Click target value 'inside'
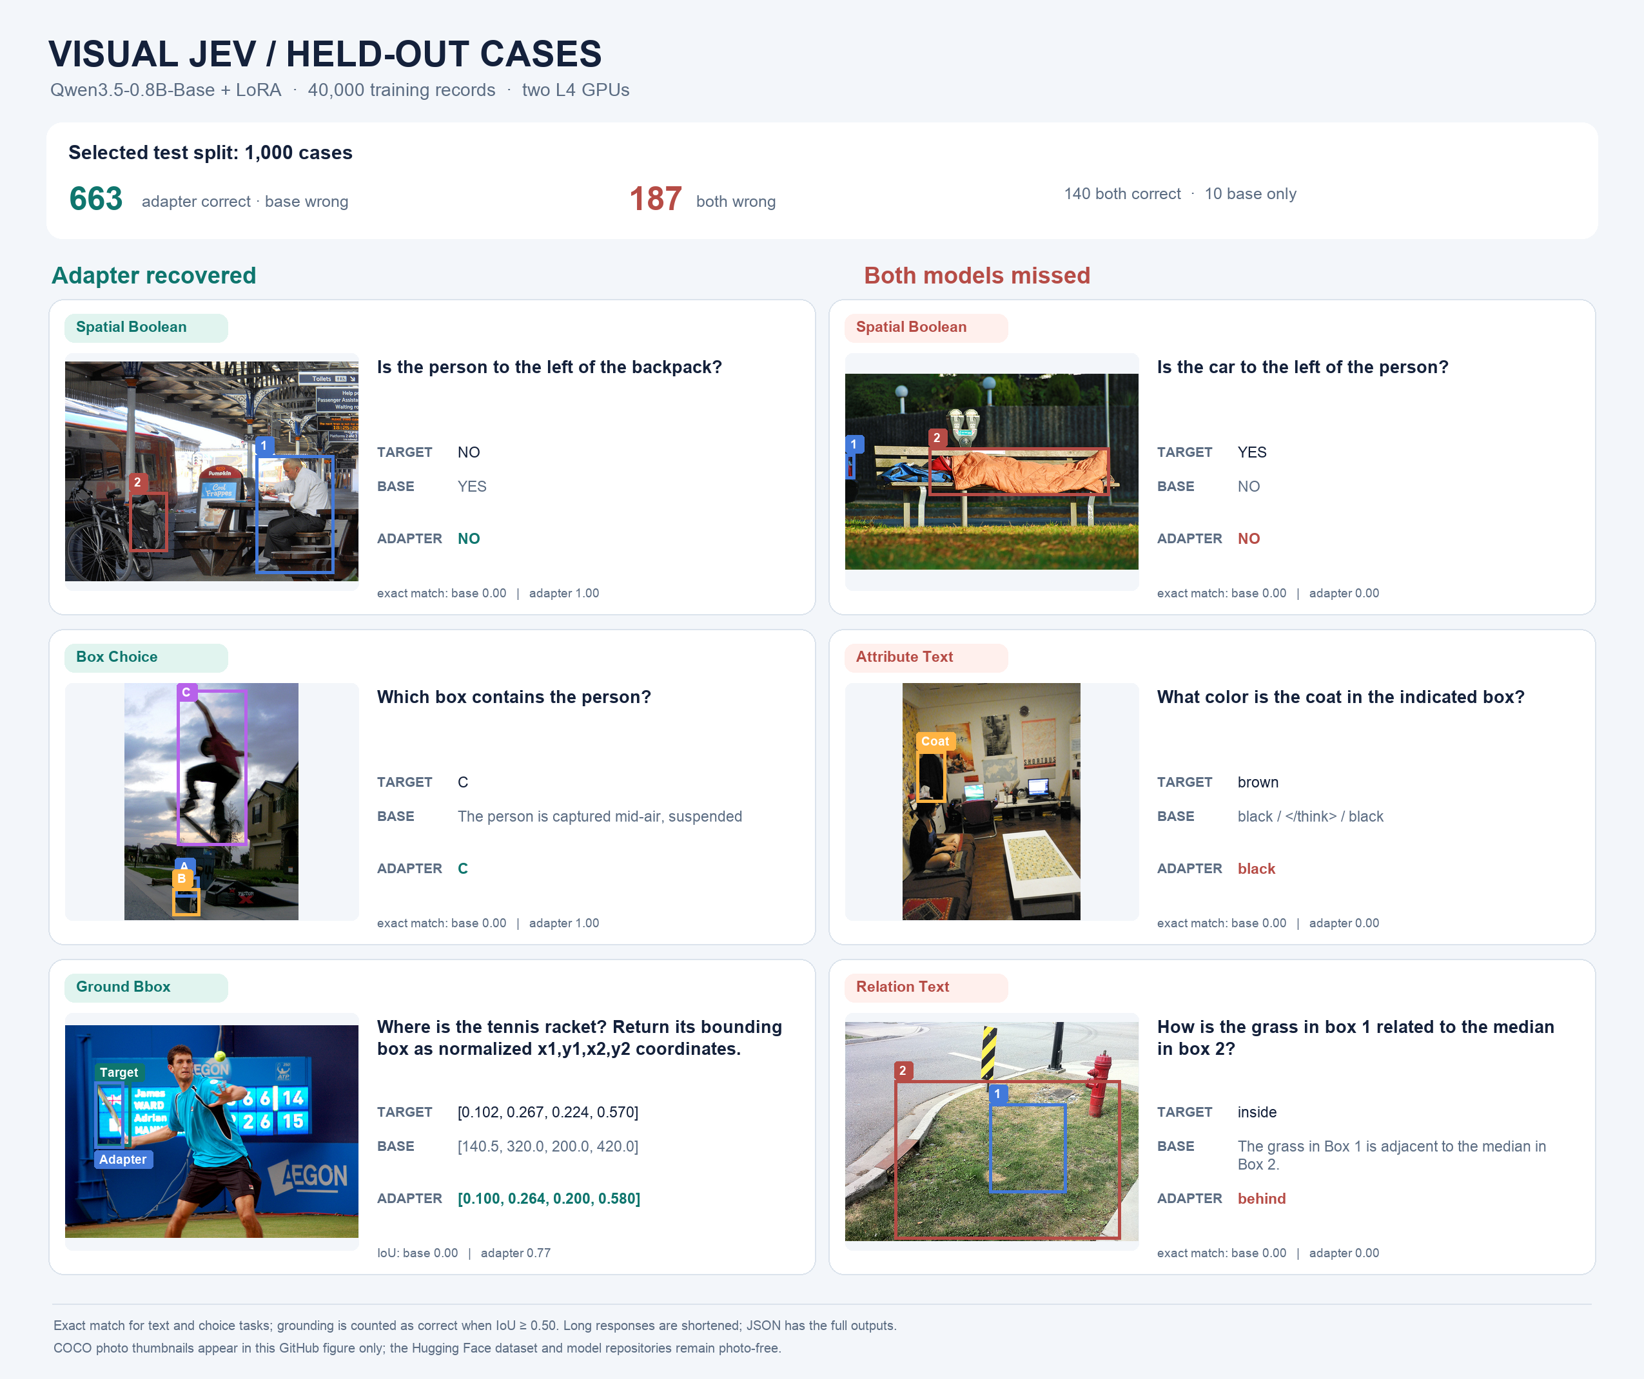 (x=1257, y=1112)
